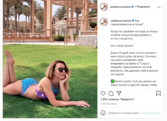Screen dimensions: 167x121
Task: Click the verified badge next to header username
Action: [x=133, y=7]
